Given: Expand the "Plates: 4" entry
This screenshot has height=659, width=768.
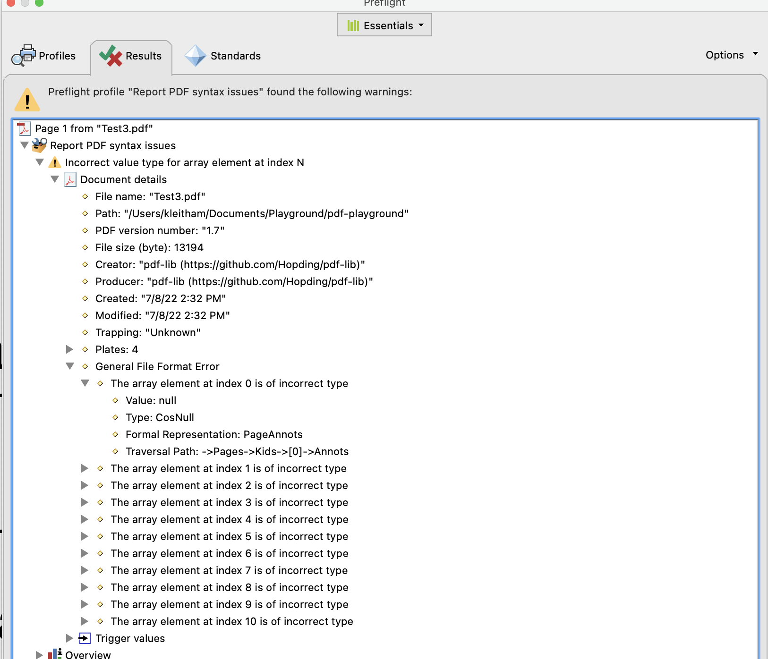Looking at the screenshot, I should pos(69,349).
